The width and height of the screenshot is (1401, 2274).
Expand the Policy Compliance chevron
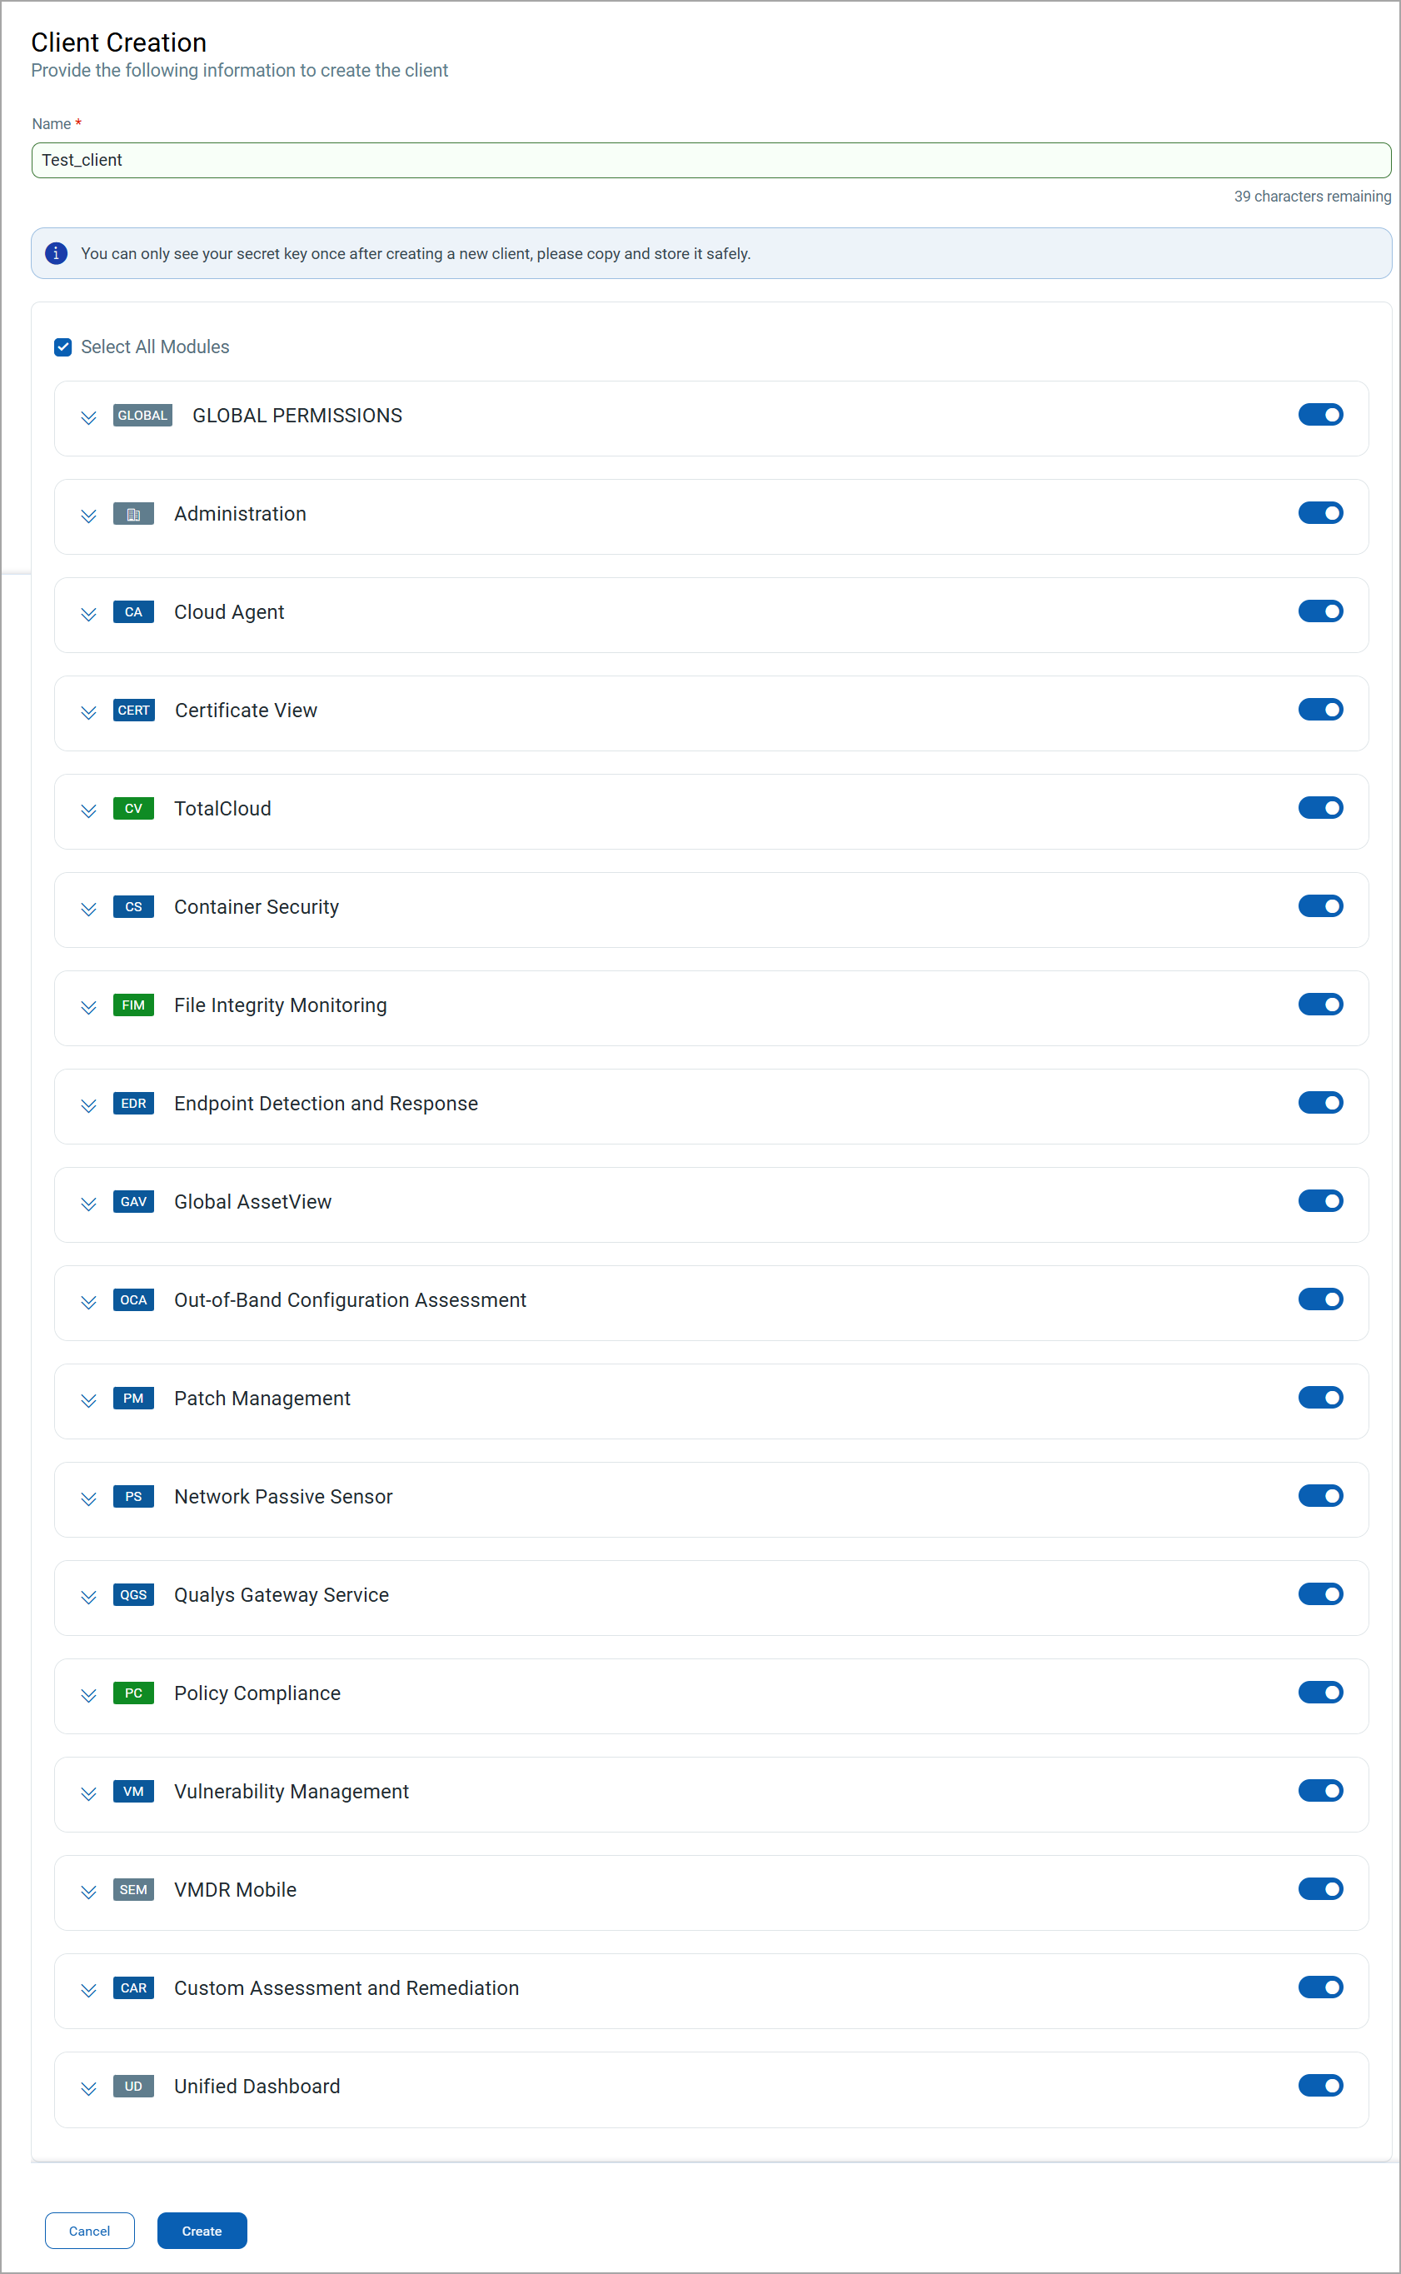click(88, 1694)
